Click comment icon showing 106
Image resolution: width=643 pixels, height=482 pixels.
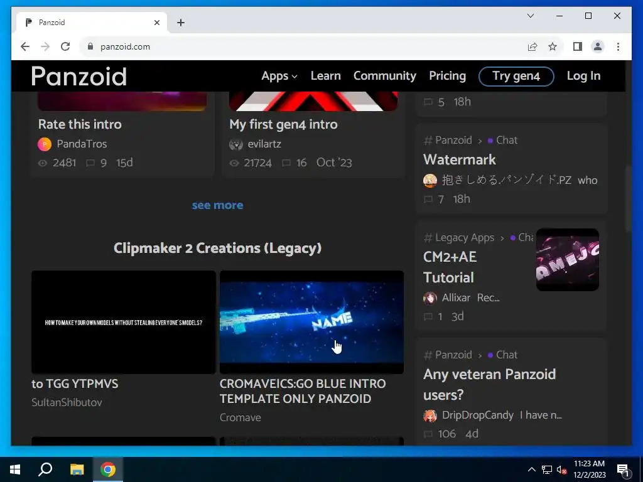point(428,434)
